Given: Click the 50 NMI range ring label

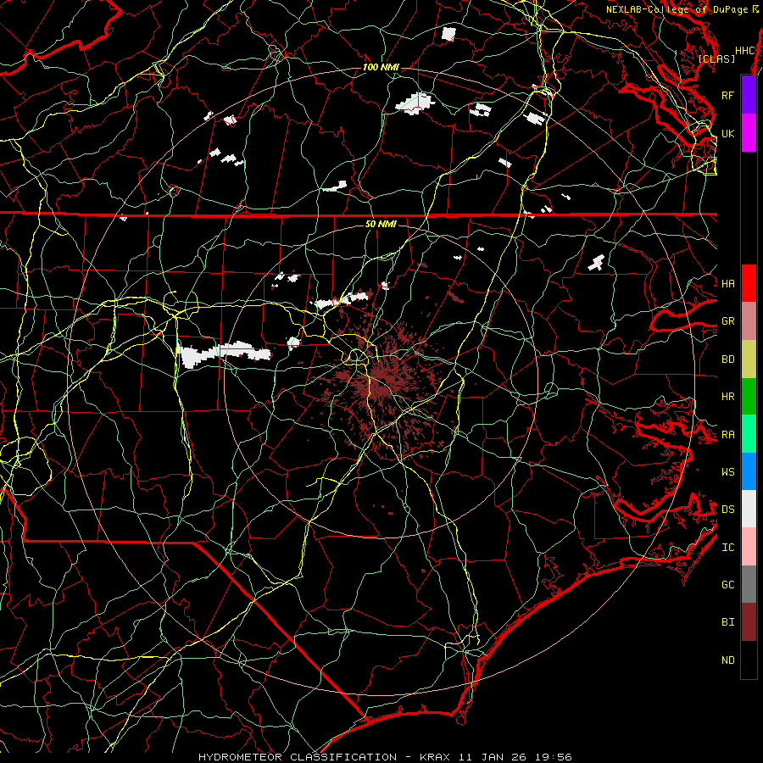Looking at the screenshot, I should [381, 224].
